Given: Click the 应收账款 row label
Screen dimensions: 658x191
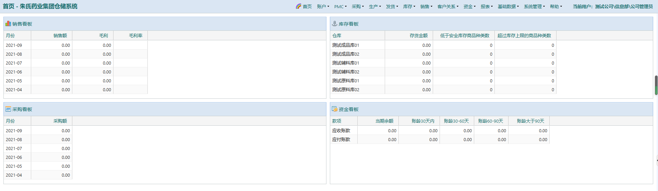Looking at the screenshot, I should (341, 131).
